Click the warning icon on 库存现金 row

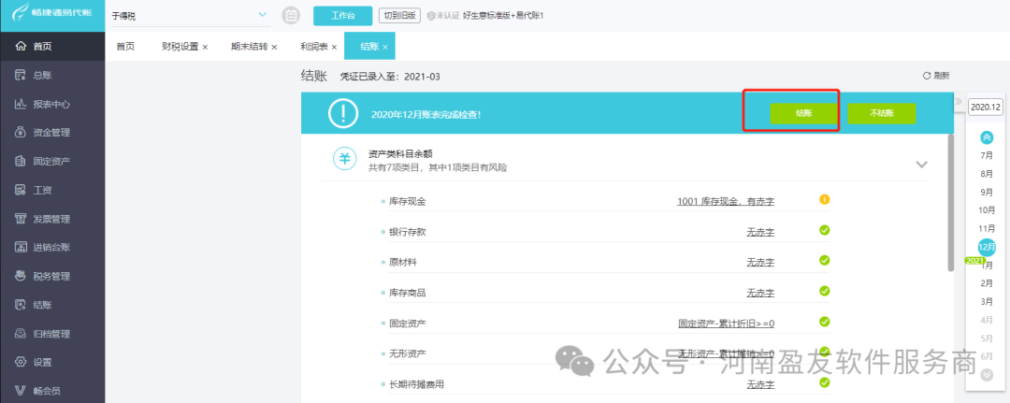(824, 199)
